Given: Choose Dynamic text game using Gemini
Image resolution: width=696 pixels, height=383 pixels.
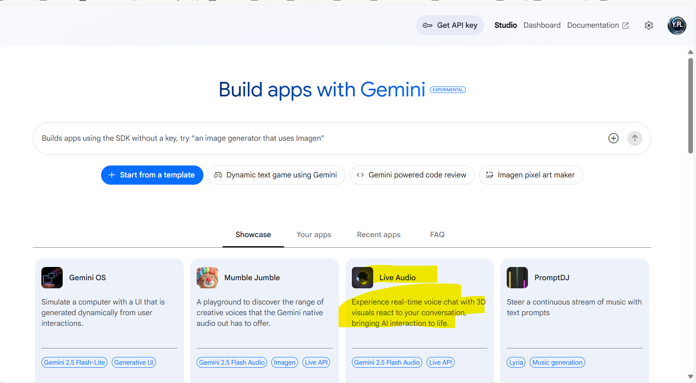Looking at the screenshot, I should pos(276,175).
